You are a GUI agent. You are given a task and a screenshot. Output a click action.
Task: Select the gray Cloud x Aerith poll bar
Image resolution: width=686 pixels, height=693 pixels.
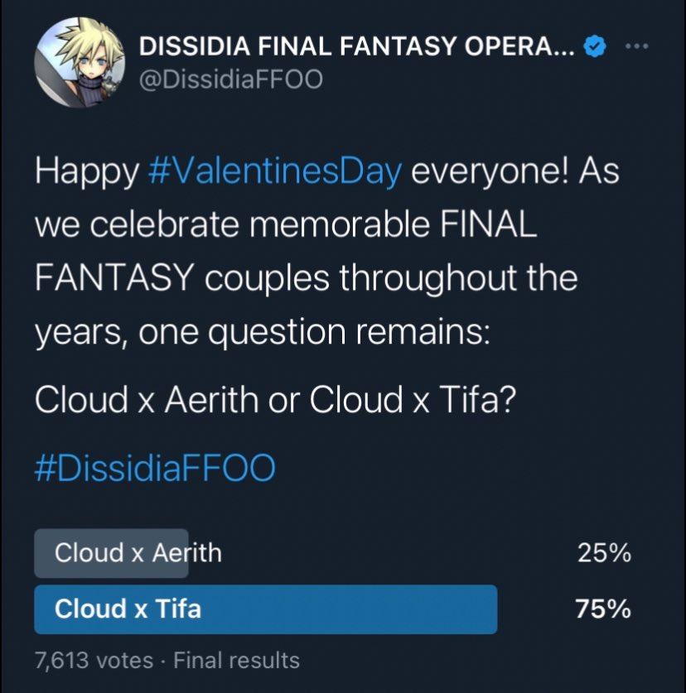112,553
